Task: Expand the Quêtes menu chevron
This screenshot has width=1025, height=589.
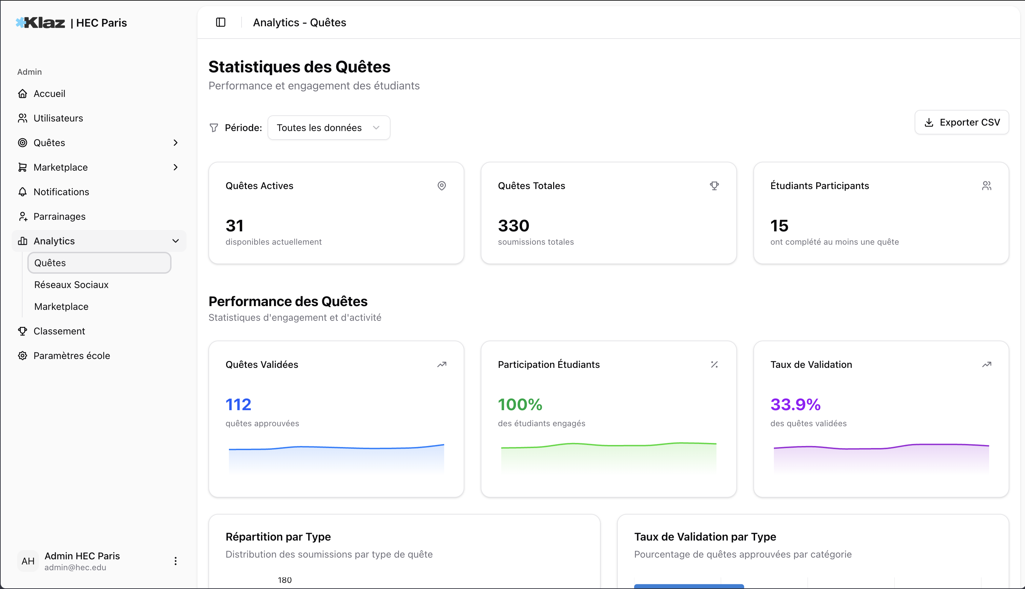Action: (x=175, y=142)
